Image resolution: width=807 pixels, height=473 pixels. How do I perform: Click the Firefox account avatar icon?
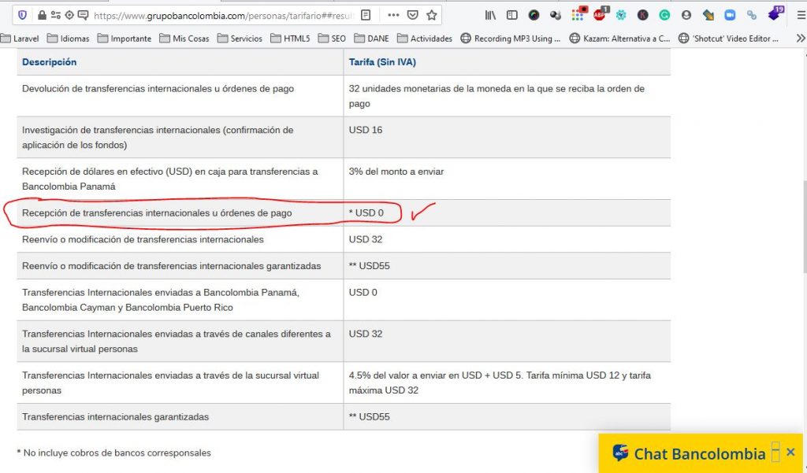pos(686,16)
